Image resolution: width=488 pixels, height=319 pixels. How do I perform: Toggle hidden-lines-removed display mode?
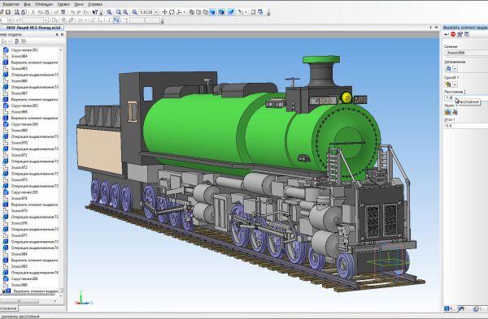tap(198, 12)
